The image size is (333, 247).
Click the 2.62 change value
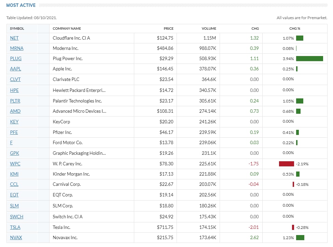(254, 237)
